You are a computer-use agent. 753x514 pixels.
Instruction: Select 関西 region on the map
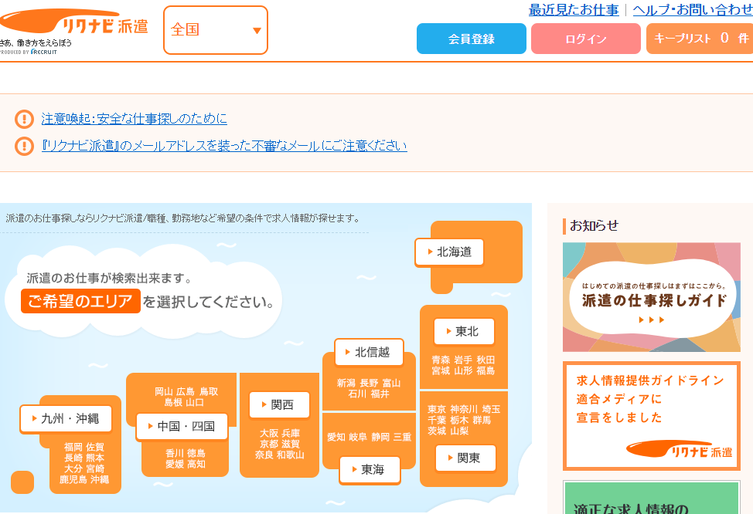[x=279, y=404]
